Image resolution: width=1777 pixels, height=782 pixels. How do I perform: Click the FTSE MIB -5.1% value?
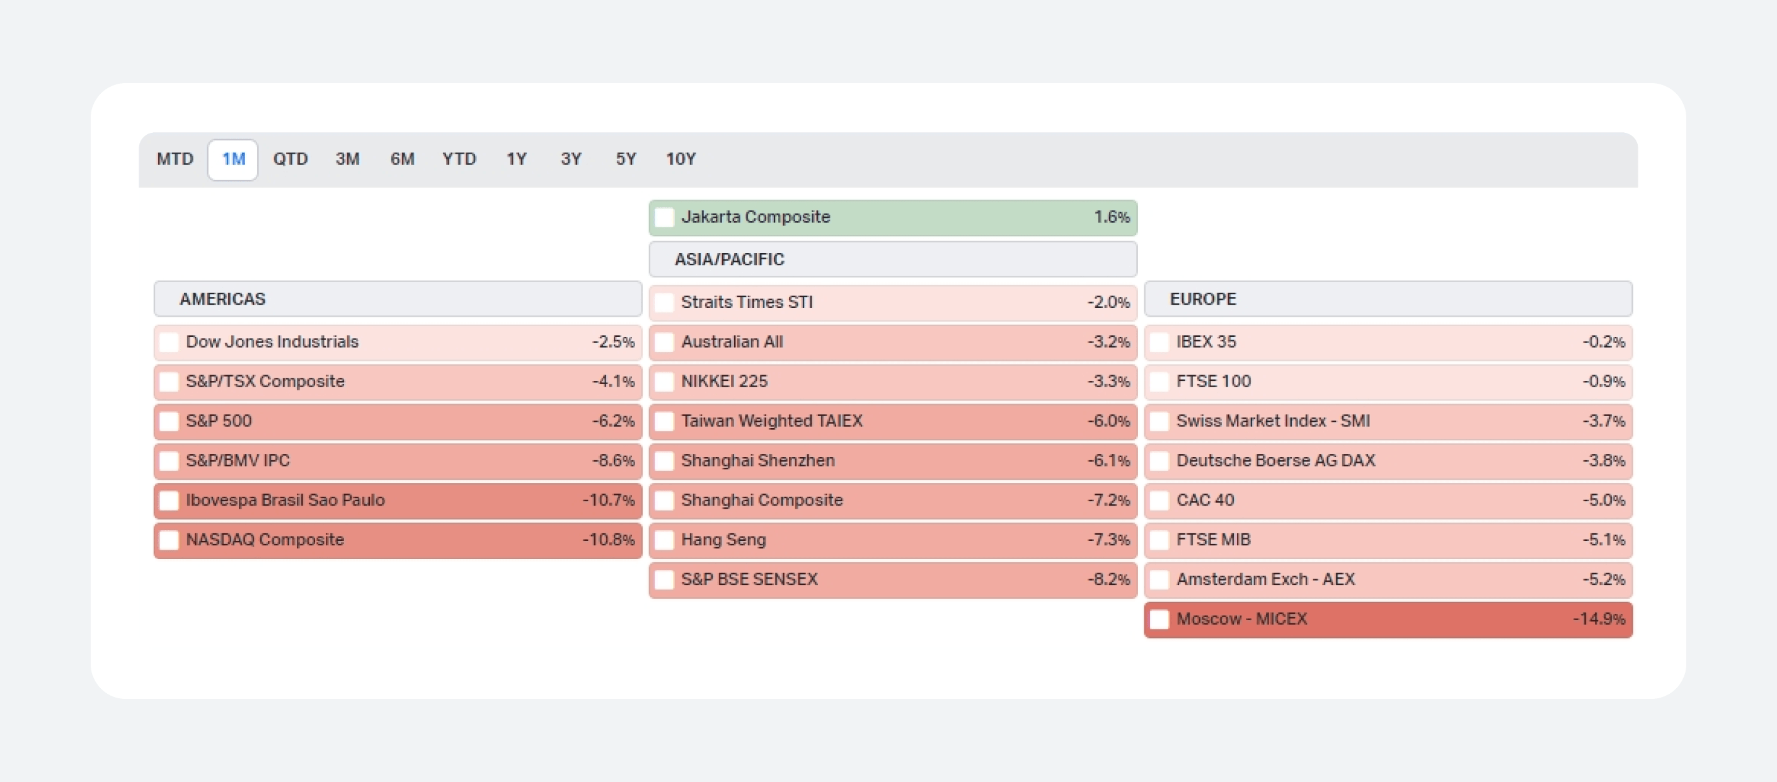click(1604, 540)
